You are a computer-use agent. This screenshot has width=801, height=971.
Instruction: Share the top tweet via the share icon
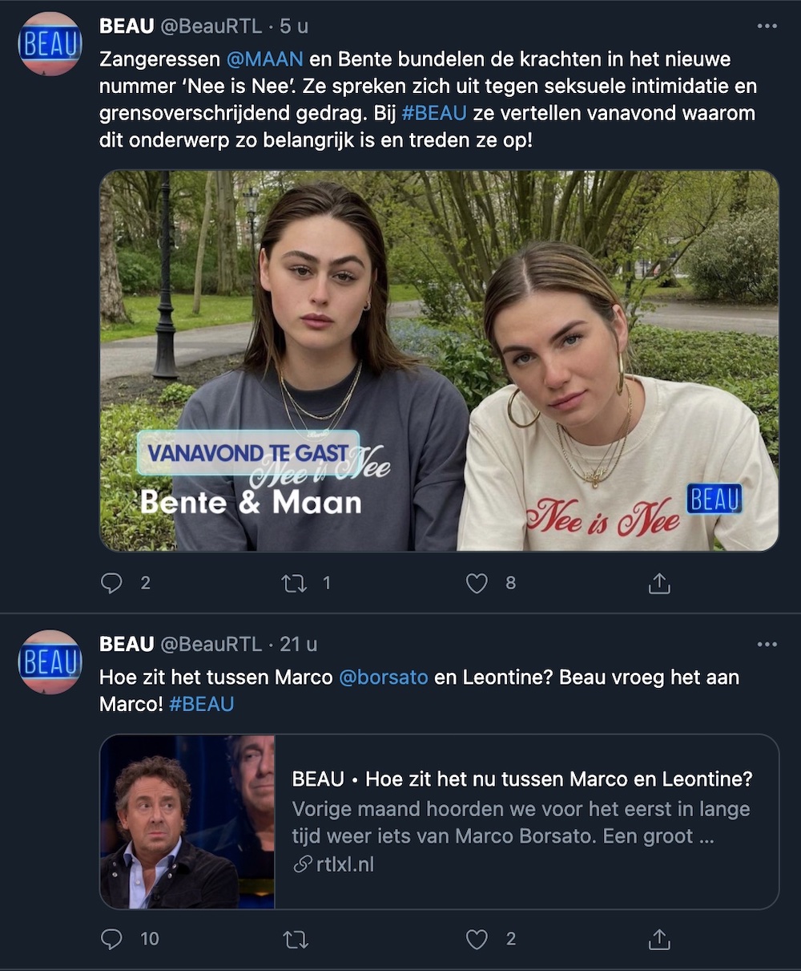point(658,583)
